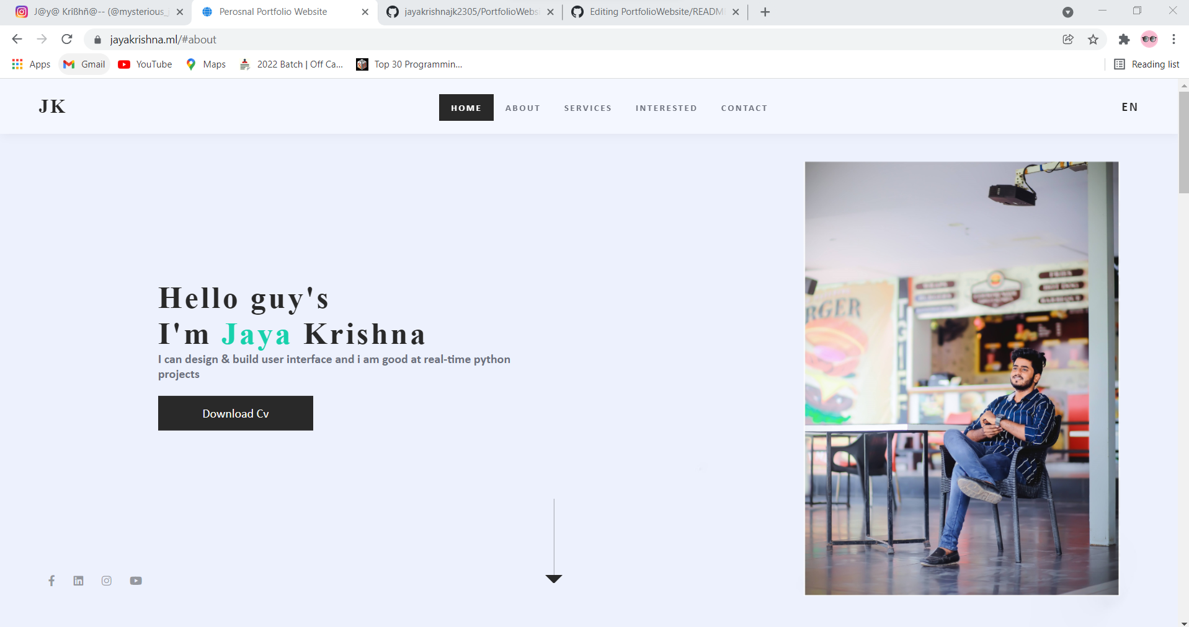Open Reading list panel

[x=1147, y=64]
